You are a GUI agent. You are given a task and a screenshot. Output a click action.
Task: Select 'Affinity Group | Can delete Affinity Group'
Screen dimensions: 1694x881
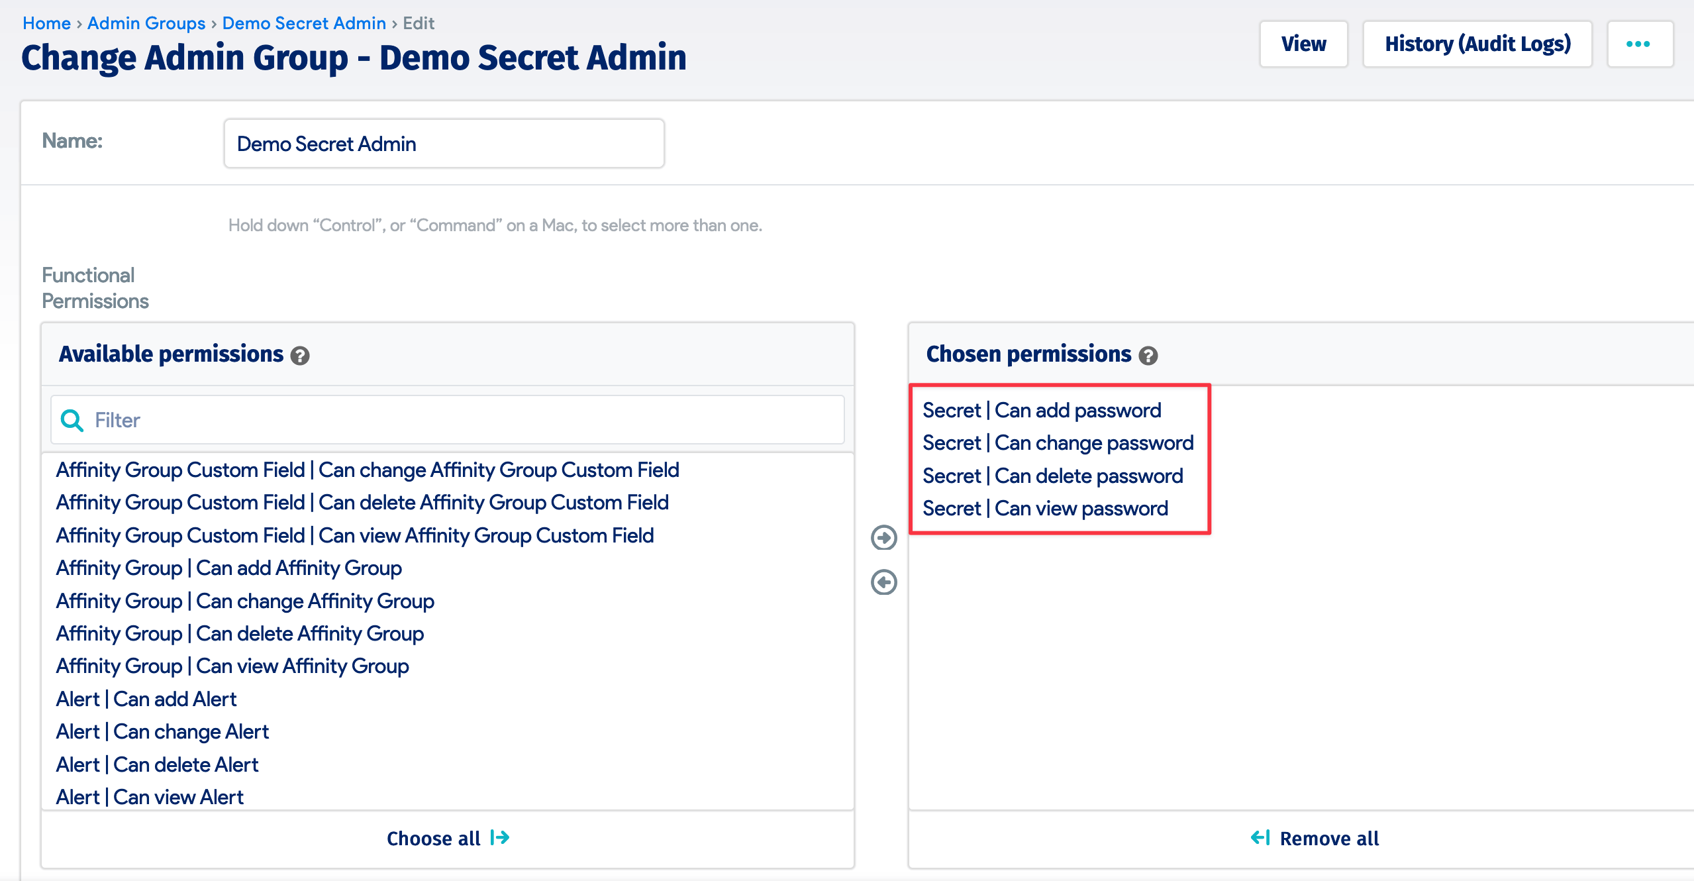coord(240,634)
